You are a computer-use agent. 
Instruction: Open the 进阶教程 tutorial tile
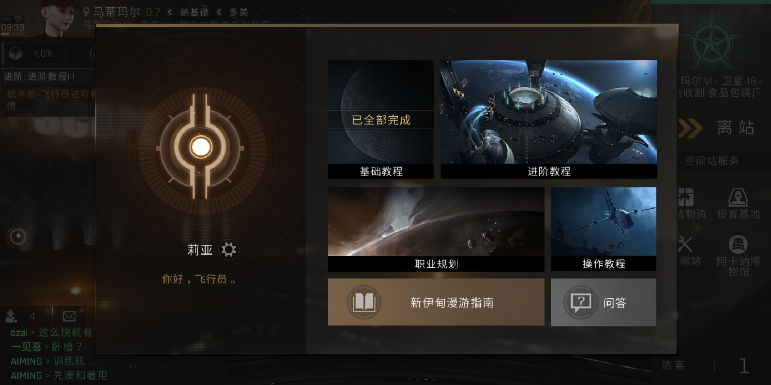pyautogui.click(x=549, y=119)
